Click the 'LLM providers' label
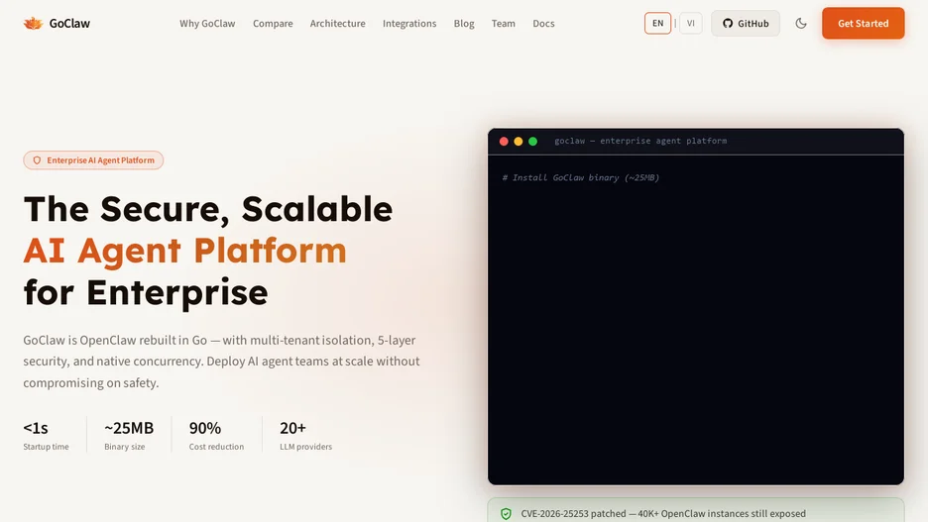The width and height of the screenshot is (928, 522). [306, 447]
